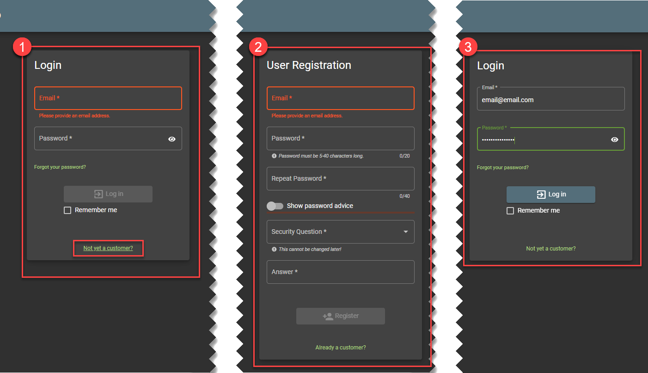Click the Email field containing email@email.com

[550, 100]
